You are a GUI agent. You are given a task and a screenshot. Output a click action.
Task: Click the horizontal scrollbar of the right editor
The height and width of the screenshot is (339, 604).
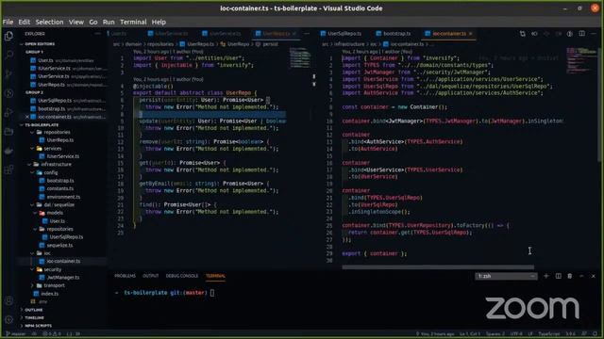pyautogui.click(x=438, y=267)
